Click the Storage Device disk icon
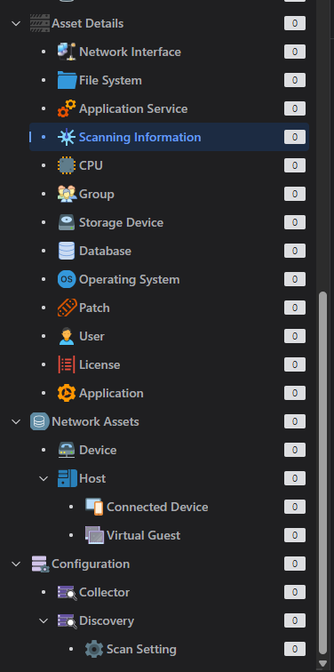This screenshot has width=334, height=672. 67,222
